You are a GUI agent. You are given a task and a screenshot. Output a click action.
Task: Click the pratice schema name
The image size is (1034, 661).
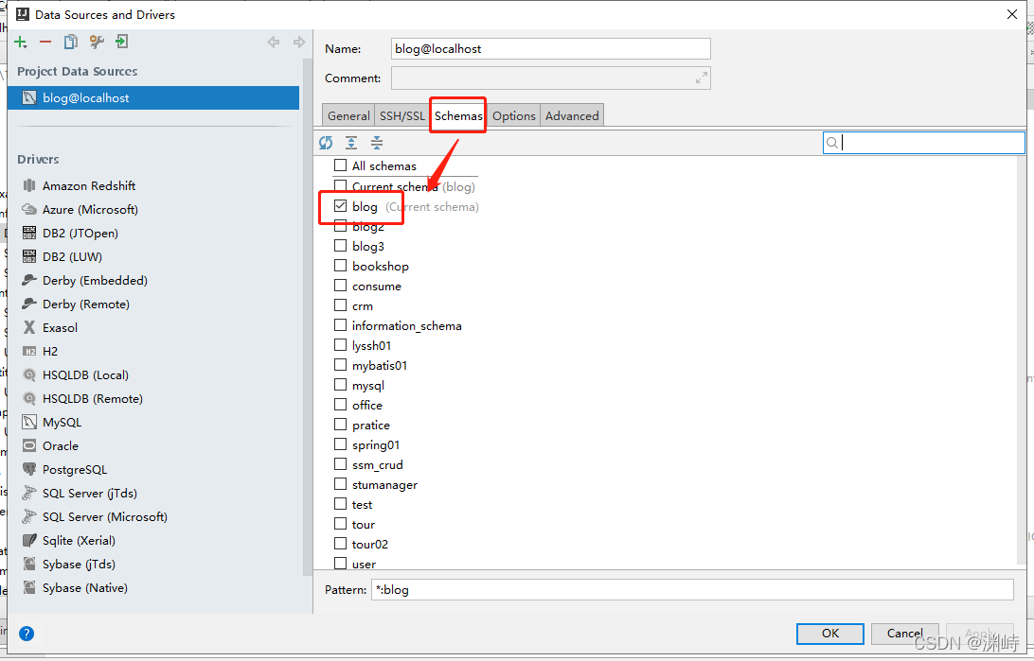click(370, 426)
